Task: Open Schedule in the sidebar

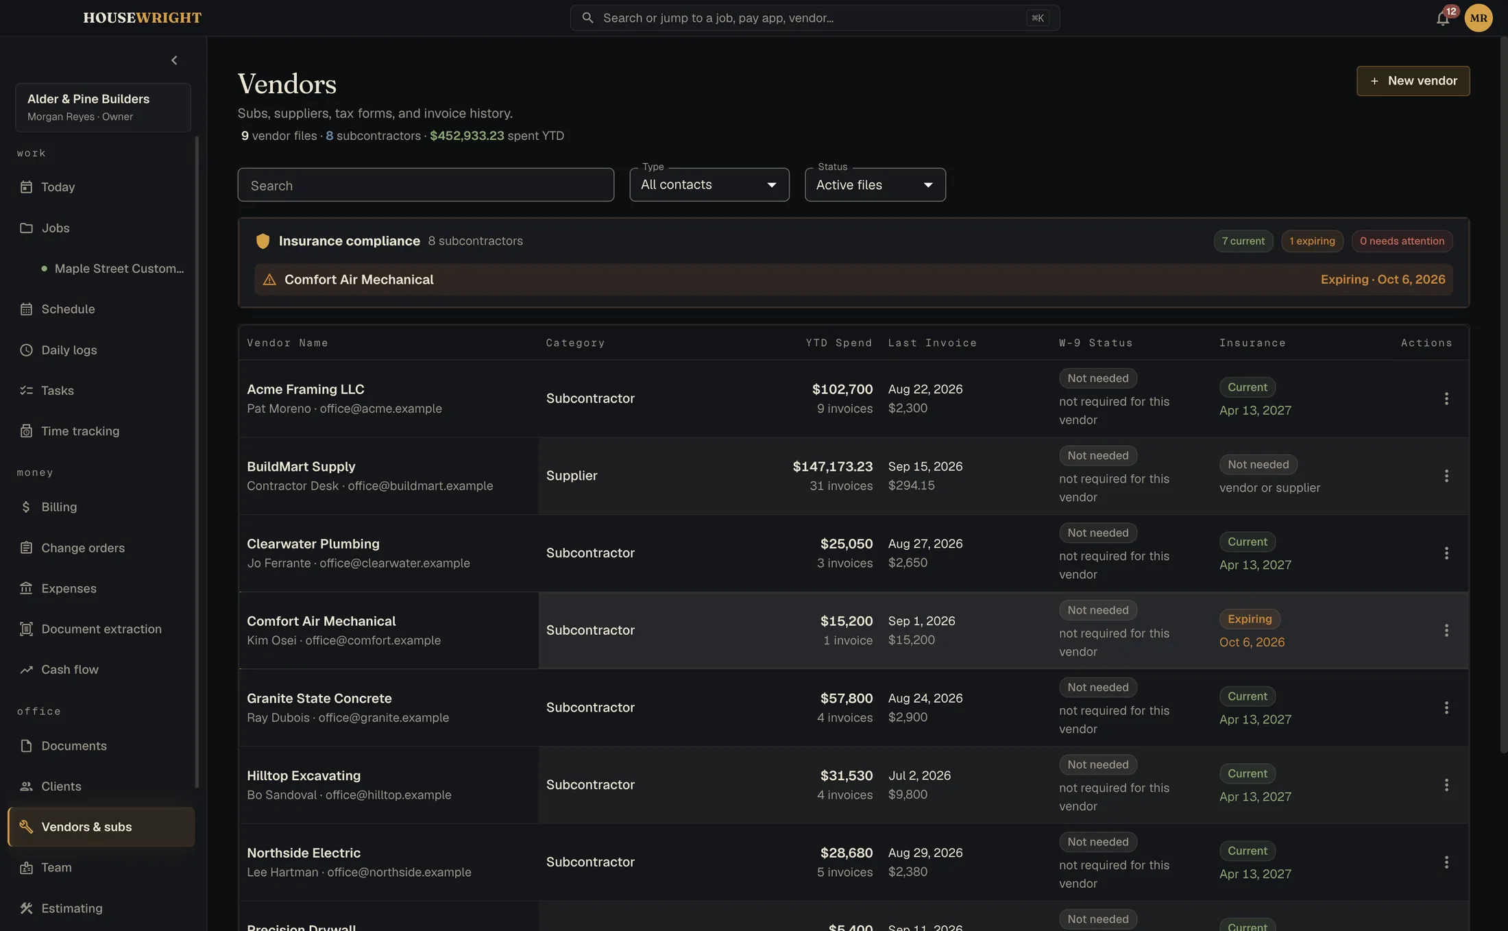Action: click(101, 309)
